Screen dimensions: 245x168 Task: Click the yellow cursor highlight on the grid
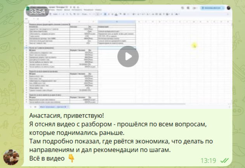tap(195, 45)
